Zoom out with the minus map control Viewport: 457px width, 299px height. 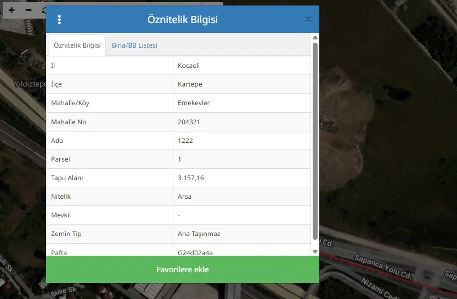point(29,10)
